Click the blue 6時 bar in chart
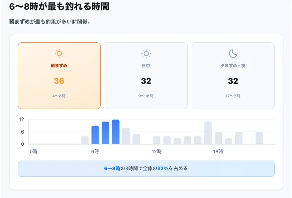 tap(95, 135)
